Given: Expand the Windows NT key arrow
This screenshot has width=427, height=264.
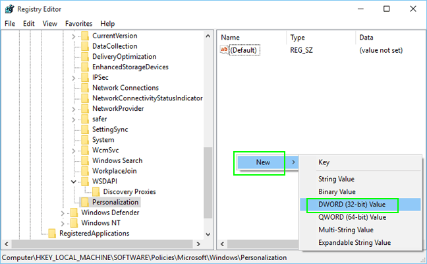Looking at the screenshot, I should [63, 223].
